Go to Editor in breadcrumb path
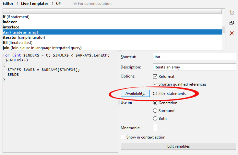Viewport: 238px width, 155px height. [8, 4]
